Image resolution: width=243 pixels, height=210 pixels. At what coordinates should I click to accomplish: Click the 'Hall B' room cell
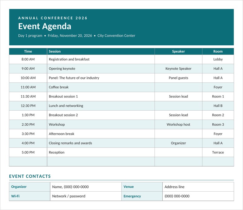218,106
